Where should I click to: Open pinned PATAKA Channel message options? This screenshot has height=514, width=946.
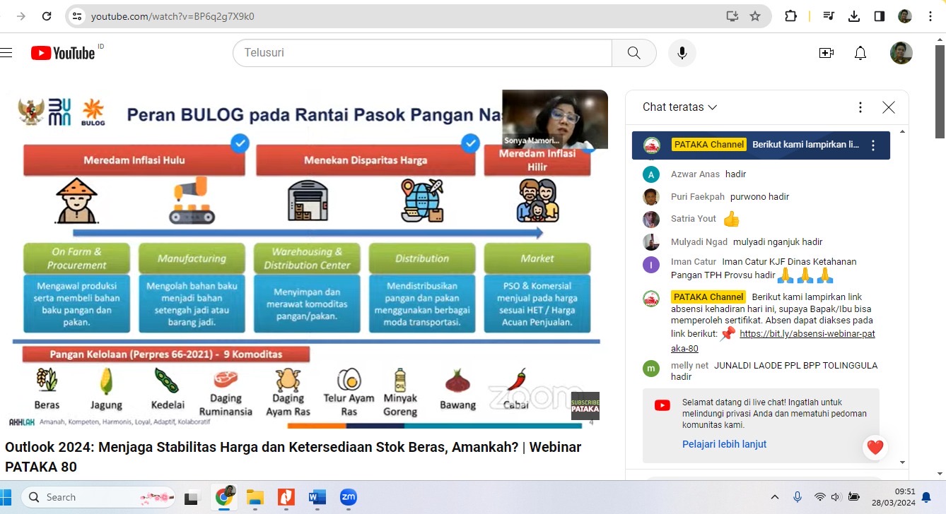tap(873, 145)
